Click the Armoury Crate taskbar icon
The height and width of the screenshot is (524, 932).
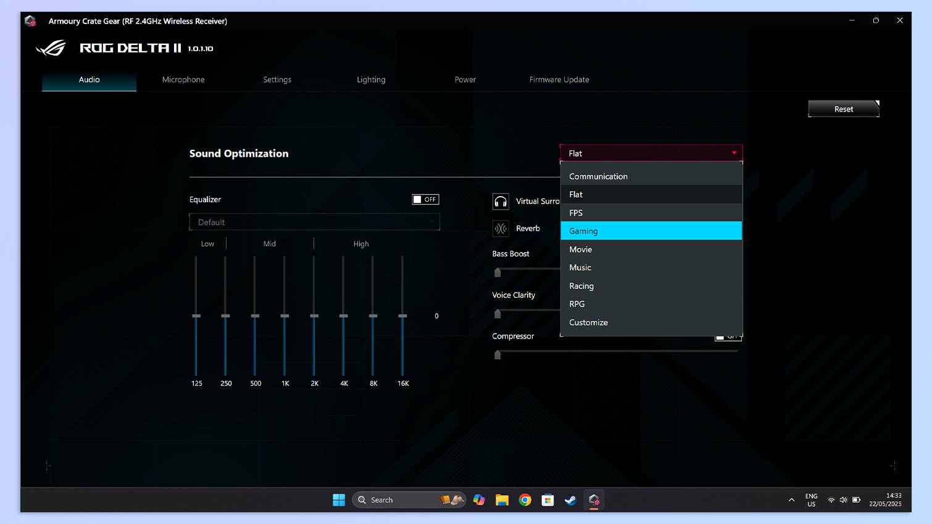click(594, 500)
